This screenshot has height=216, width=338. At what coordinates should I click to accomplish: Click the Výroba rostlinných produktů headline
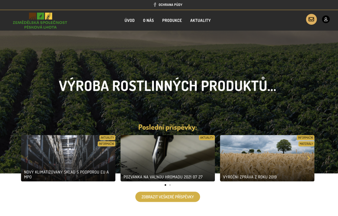point(167,85)
